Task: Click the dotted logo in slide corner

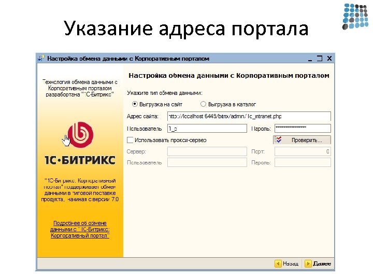Action: 355,16
